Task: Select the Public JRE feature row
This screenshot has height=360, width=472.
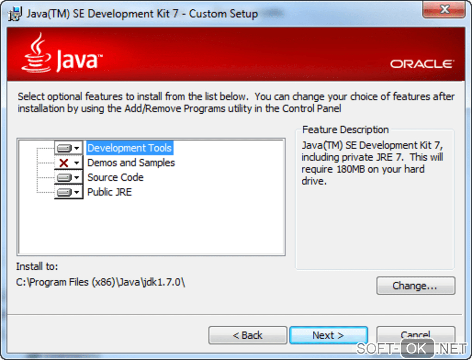Action: point(110,192)
